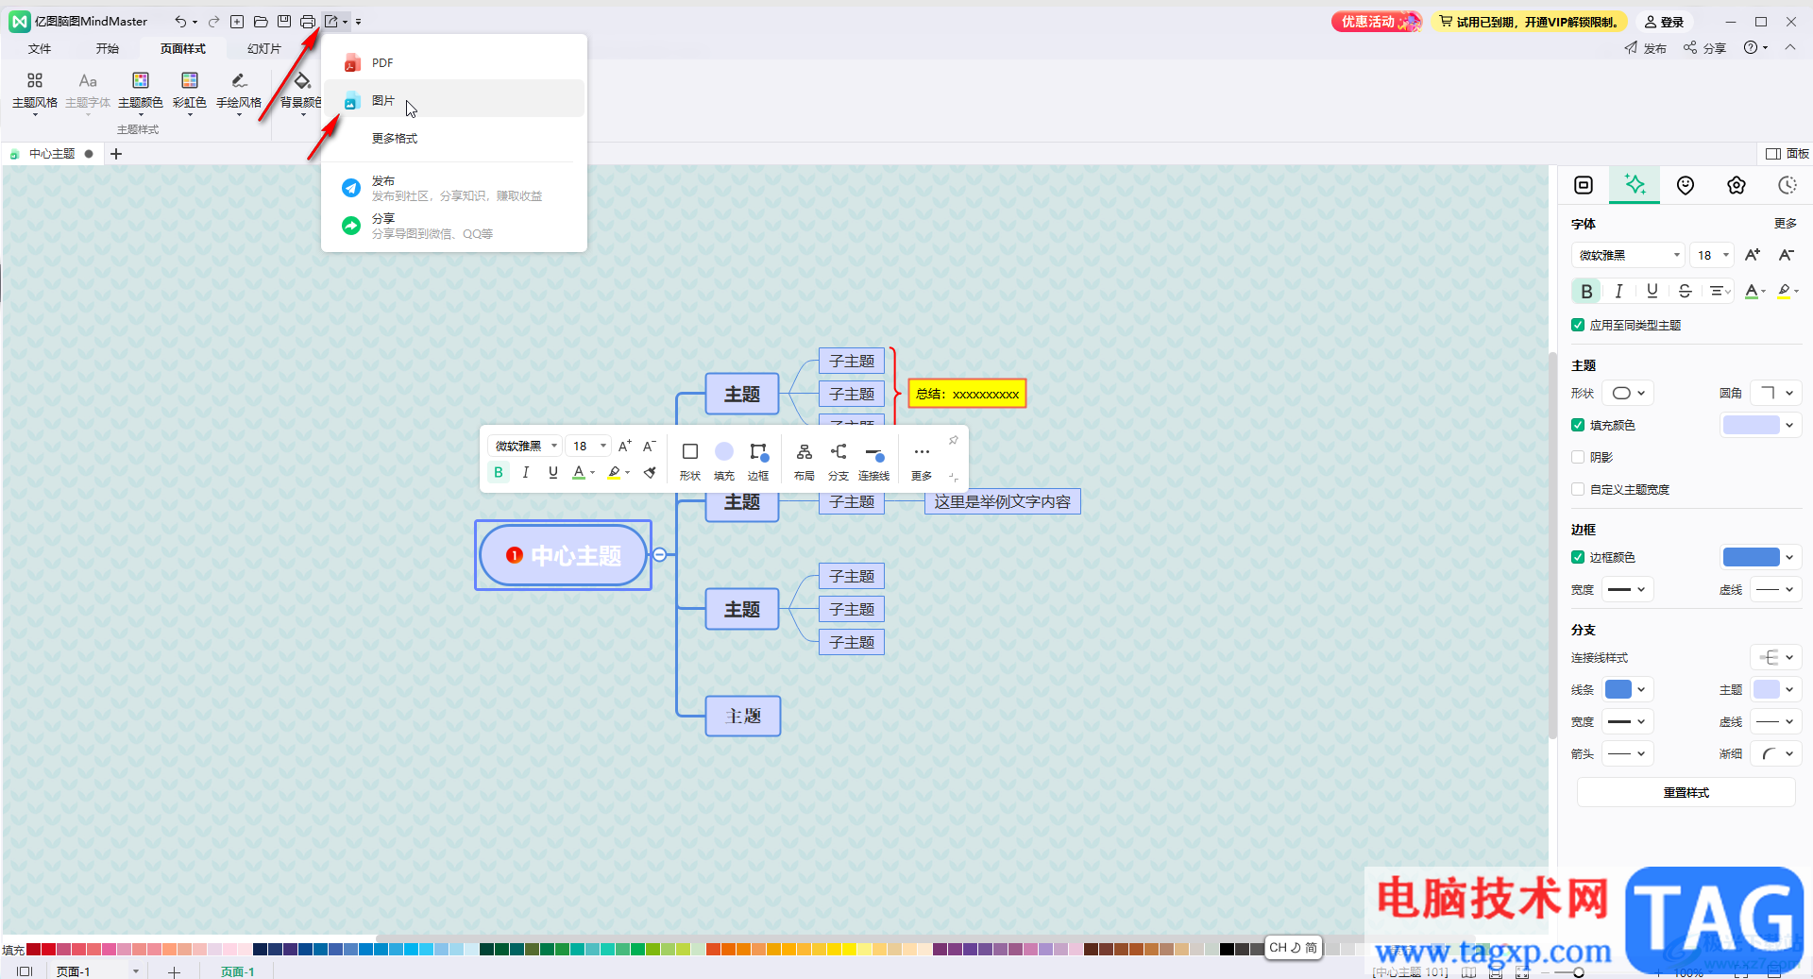Open font size 18 dropdown in right panel
The width and height of the screenshot is (1813, 979).
pos(1712,255)
